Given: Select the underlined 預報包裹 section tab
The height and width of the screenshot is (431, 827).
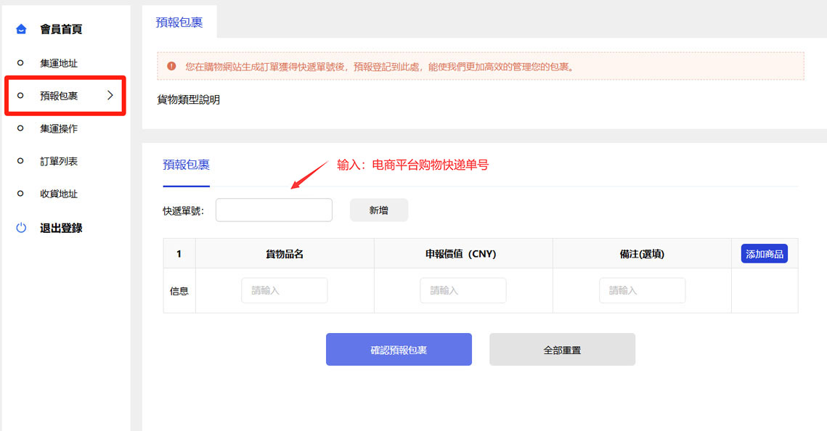Looking at the screenshot, I should coord(186,165).
